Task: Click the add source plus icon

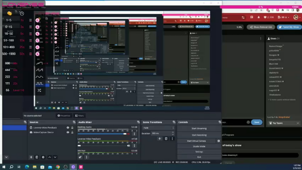Action: [x=31, y=157]
